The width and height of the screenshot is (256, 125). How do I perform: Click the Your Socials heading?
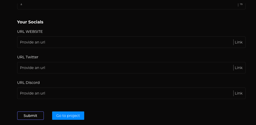(30, 22)
